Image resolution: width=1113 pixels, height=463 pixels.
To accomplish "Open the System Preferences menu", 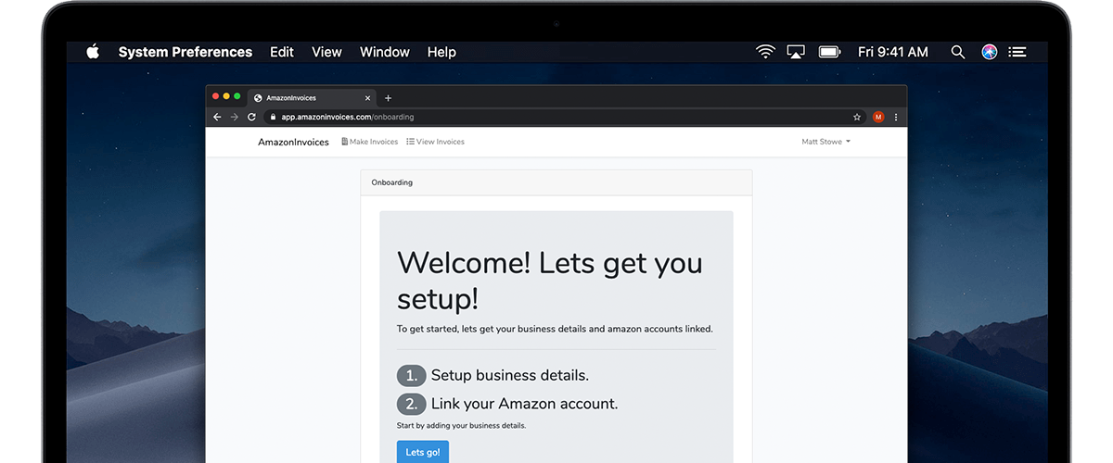I will click(x=185, y=52).
